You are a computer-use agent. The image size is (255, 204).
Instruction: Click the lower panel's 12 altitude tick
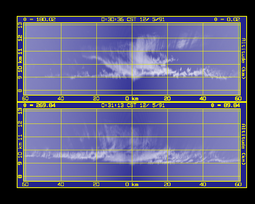tap(20, 124)
